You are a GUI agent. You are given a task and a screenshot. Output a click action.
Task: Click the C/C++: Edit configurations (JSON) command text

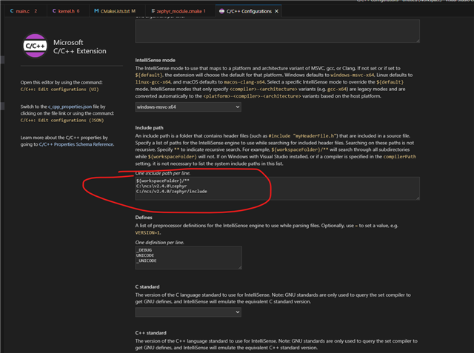[62, 120]
